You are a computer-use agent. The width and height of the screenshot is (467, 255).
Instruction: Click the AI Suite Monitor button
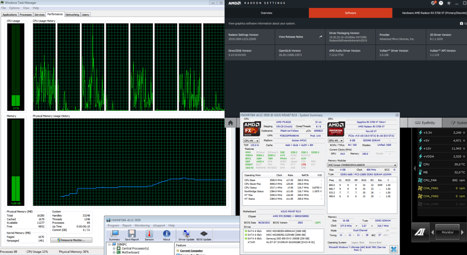click(447, 232)
